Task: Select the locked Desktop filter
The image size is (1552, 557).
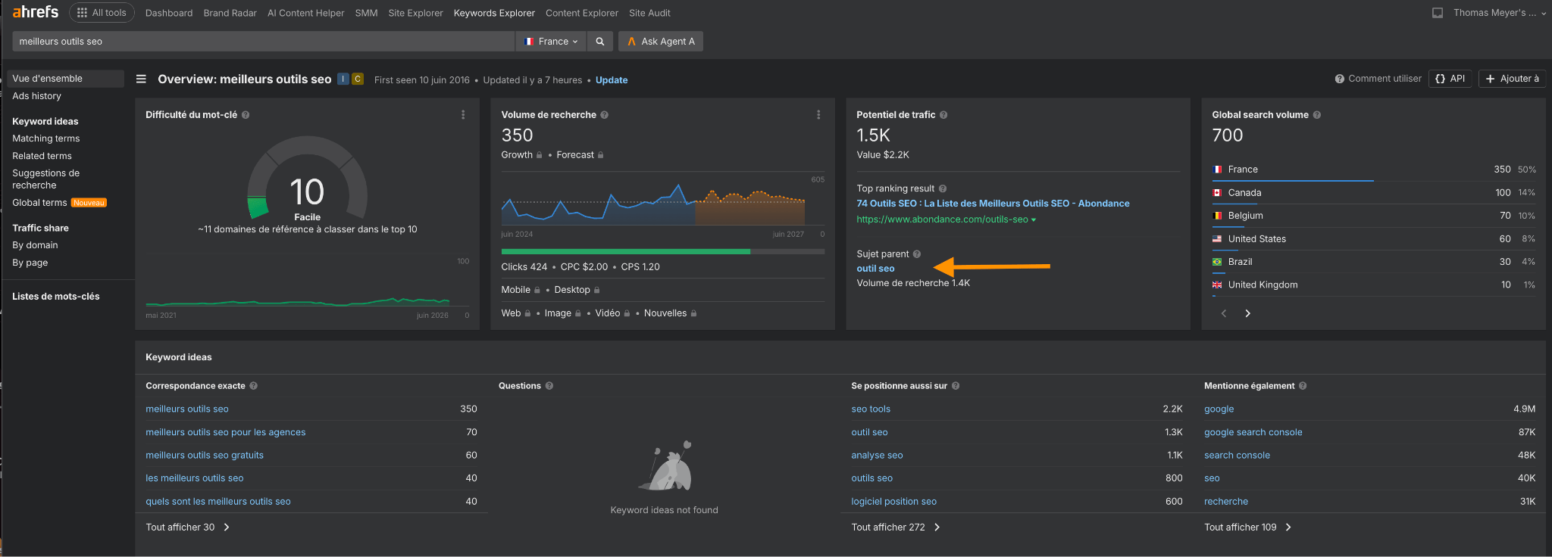Action: click(577, 290)
